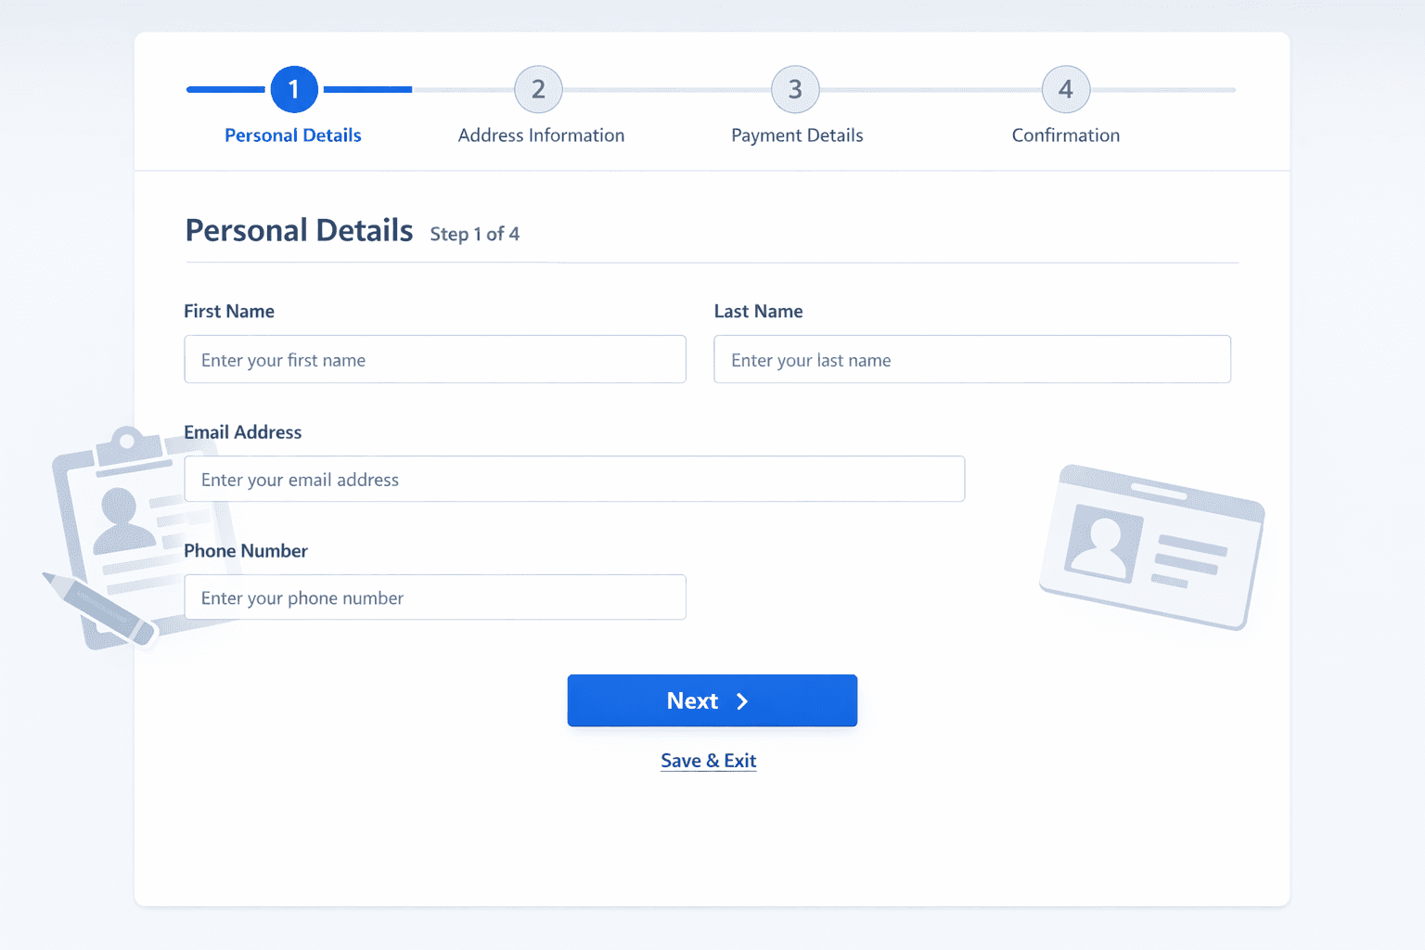Select the Email Address input field
The image size is (1425, 950).
(575, 479)
